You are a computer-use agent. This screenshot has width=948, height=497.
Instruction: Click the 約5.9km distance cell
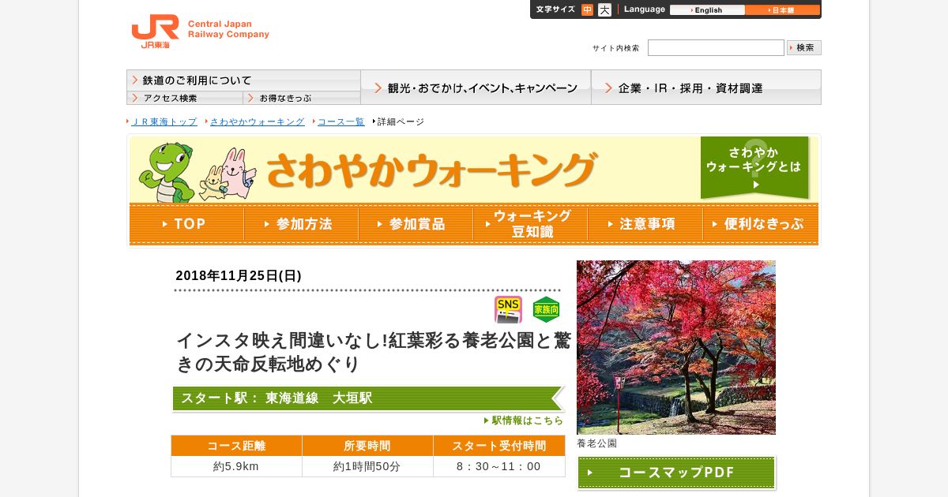tap(236, 466)
